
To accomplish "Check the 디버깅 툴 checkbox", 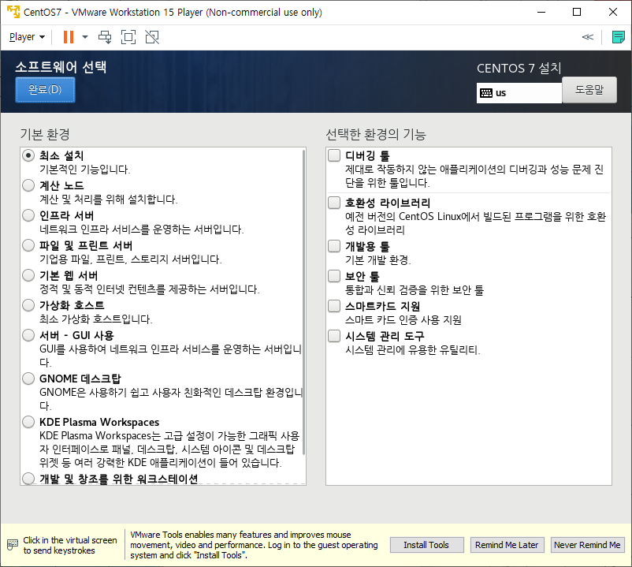I will pyautogui.click(x=334, y=155).
